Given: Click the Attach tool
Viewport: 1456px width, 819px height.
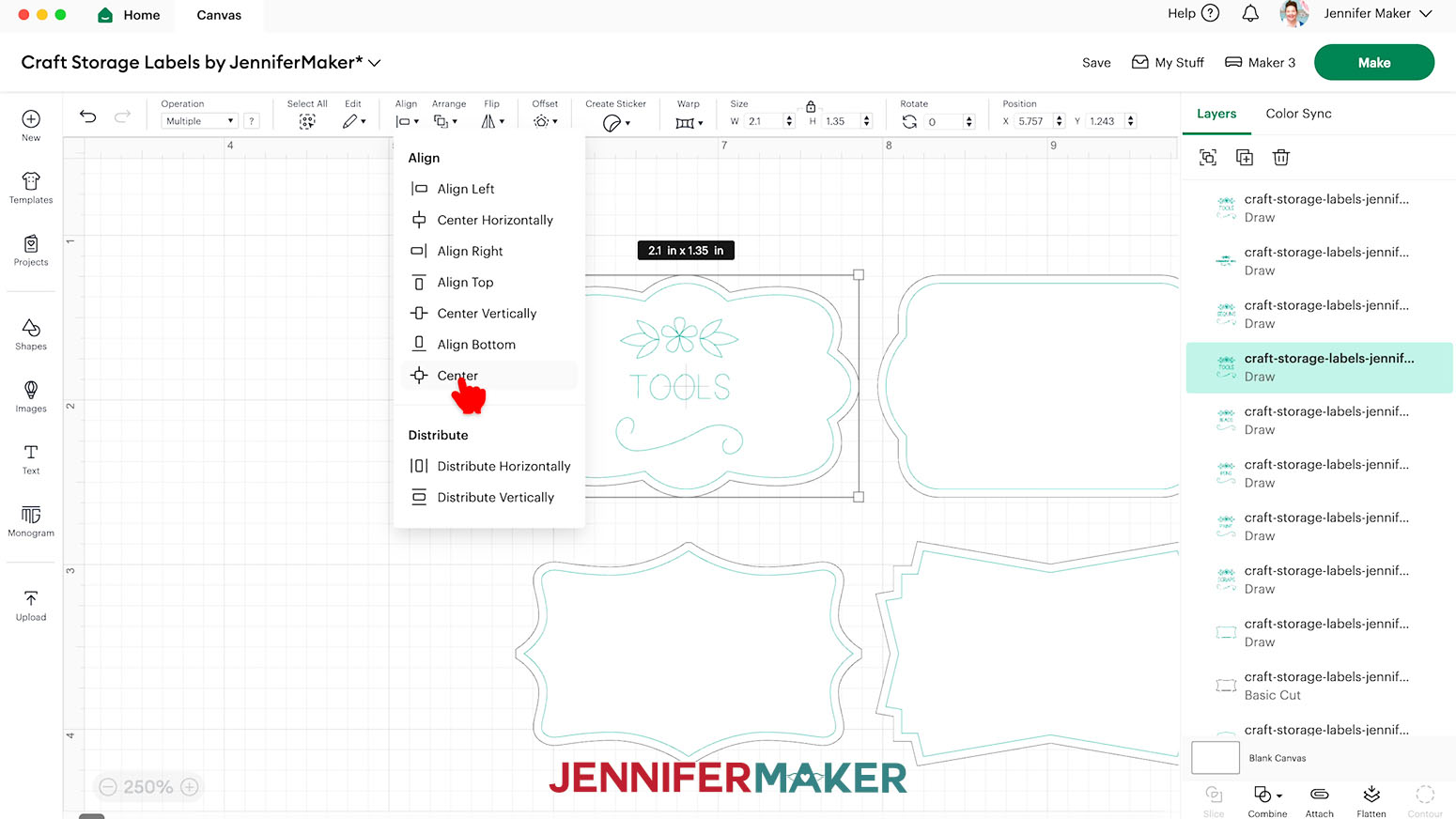Looking at the screenshot, I should tap(1319, 801).
